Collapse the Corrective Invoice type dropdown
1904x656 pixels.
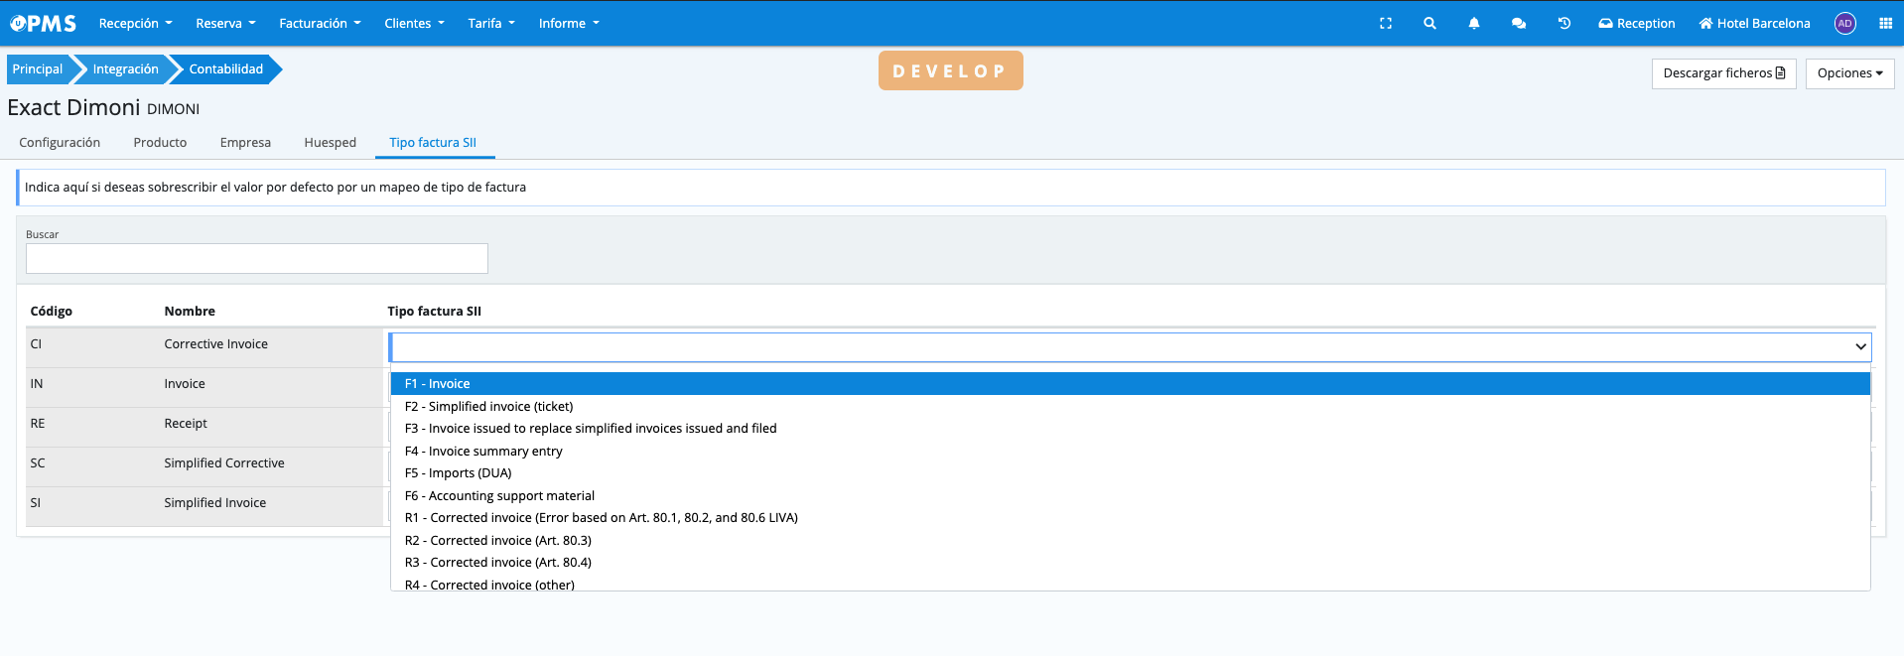1859,347
